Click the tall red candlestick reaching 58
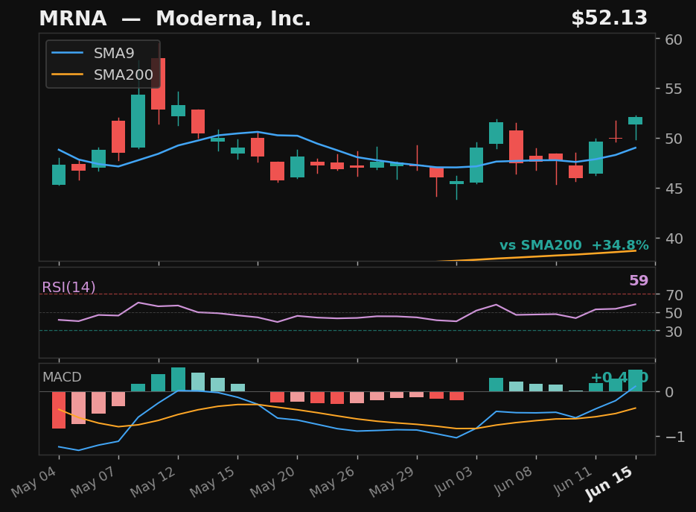 (159, 83)
